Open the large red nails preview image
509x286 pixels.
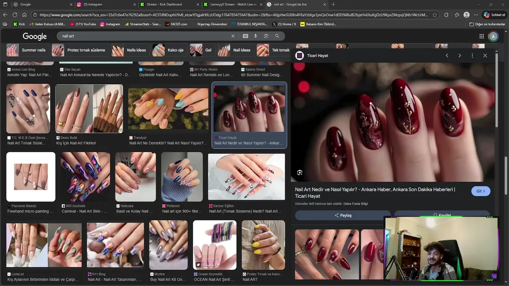[393, 122]
